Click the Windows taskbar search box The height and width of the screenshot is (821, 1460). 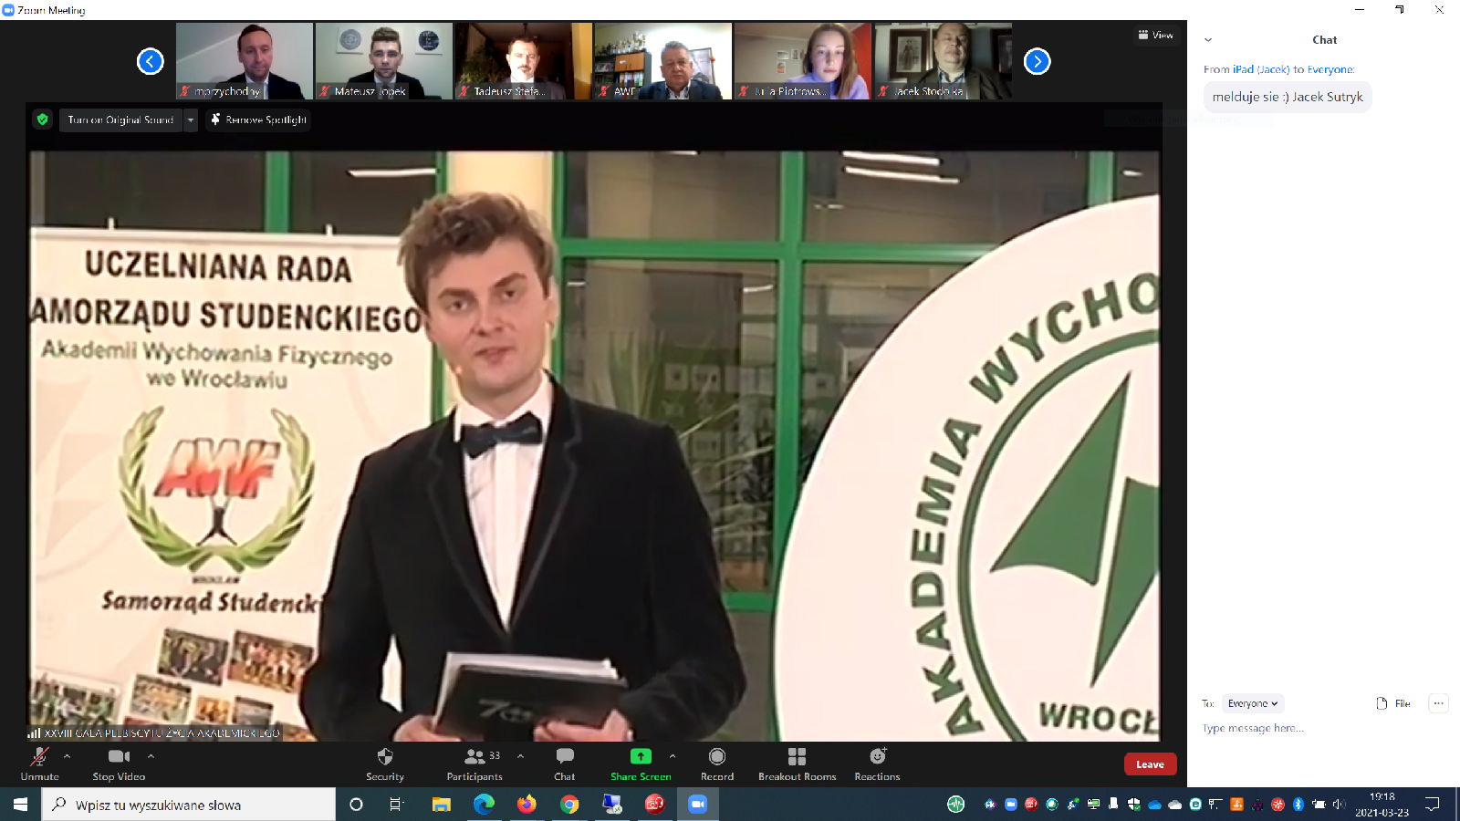pos(189,805)
